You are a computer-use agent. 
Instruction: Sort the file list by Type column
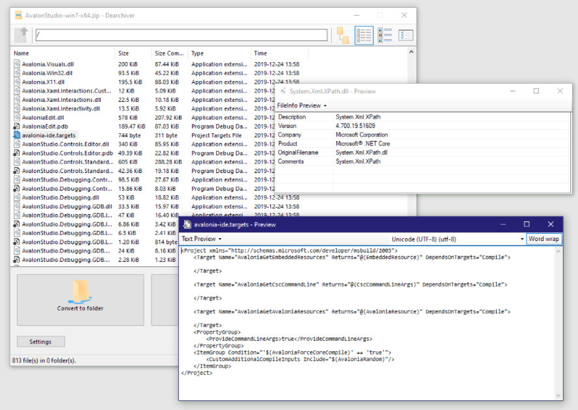[219, 53]
